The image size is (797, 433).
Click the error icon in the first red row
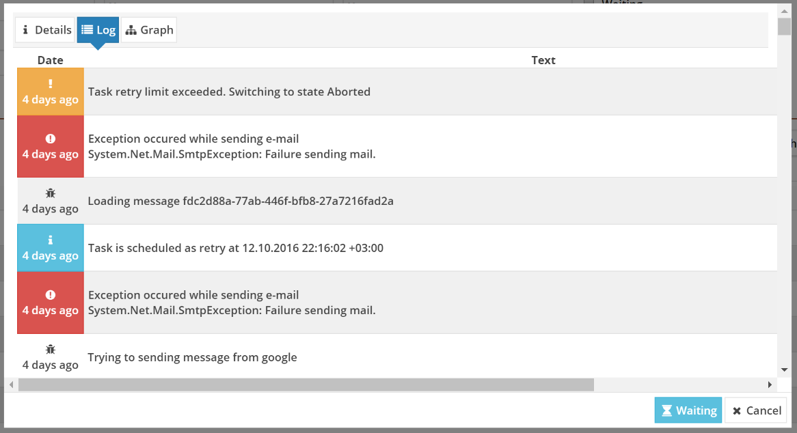pyautogui.click(x=51, y=139)
